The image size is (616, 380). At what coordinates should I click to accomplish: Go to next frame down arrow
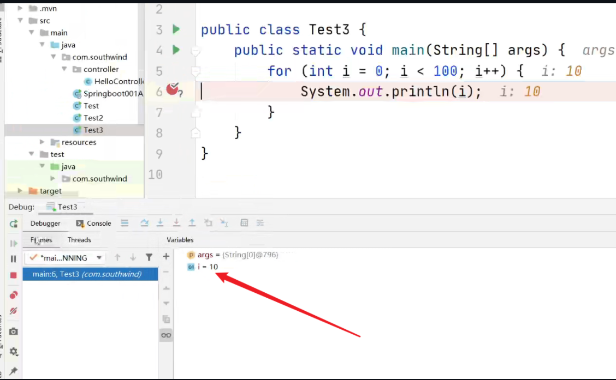(133, 257)
